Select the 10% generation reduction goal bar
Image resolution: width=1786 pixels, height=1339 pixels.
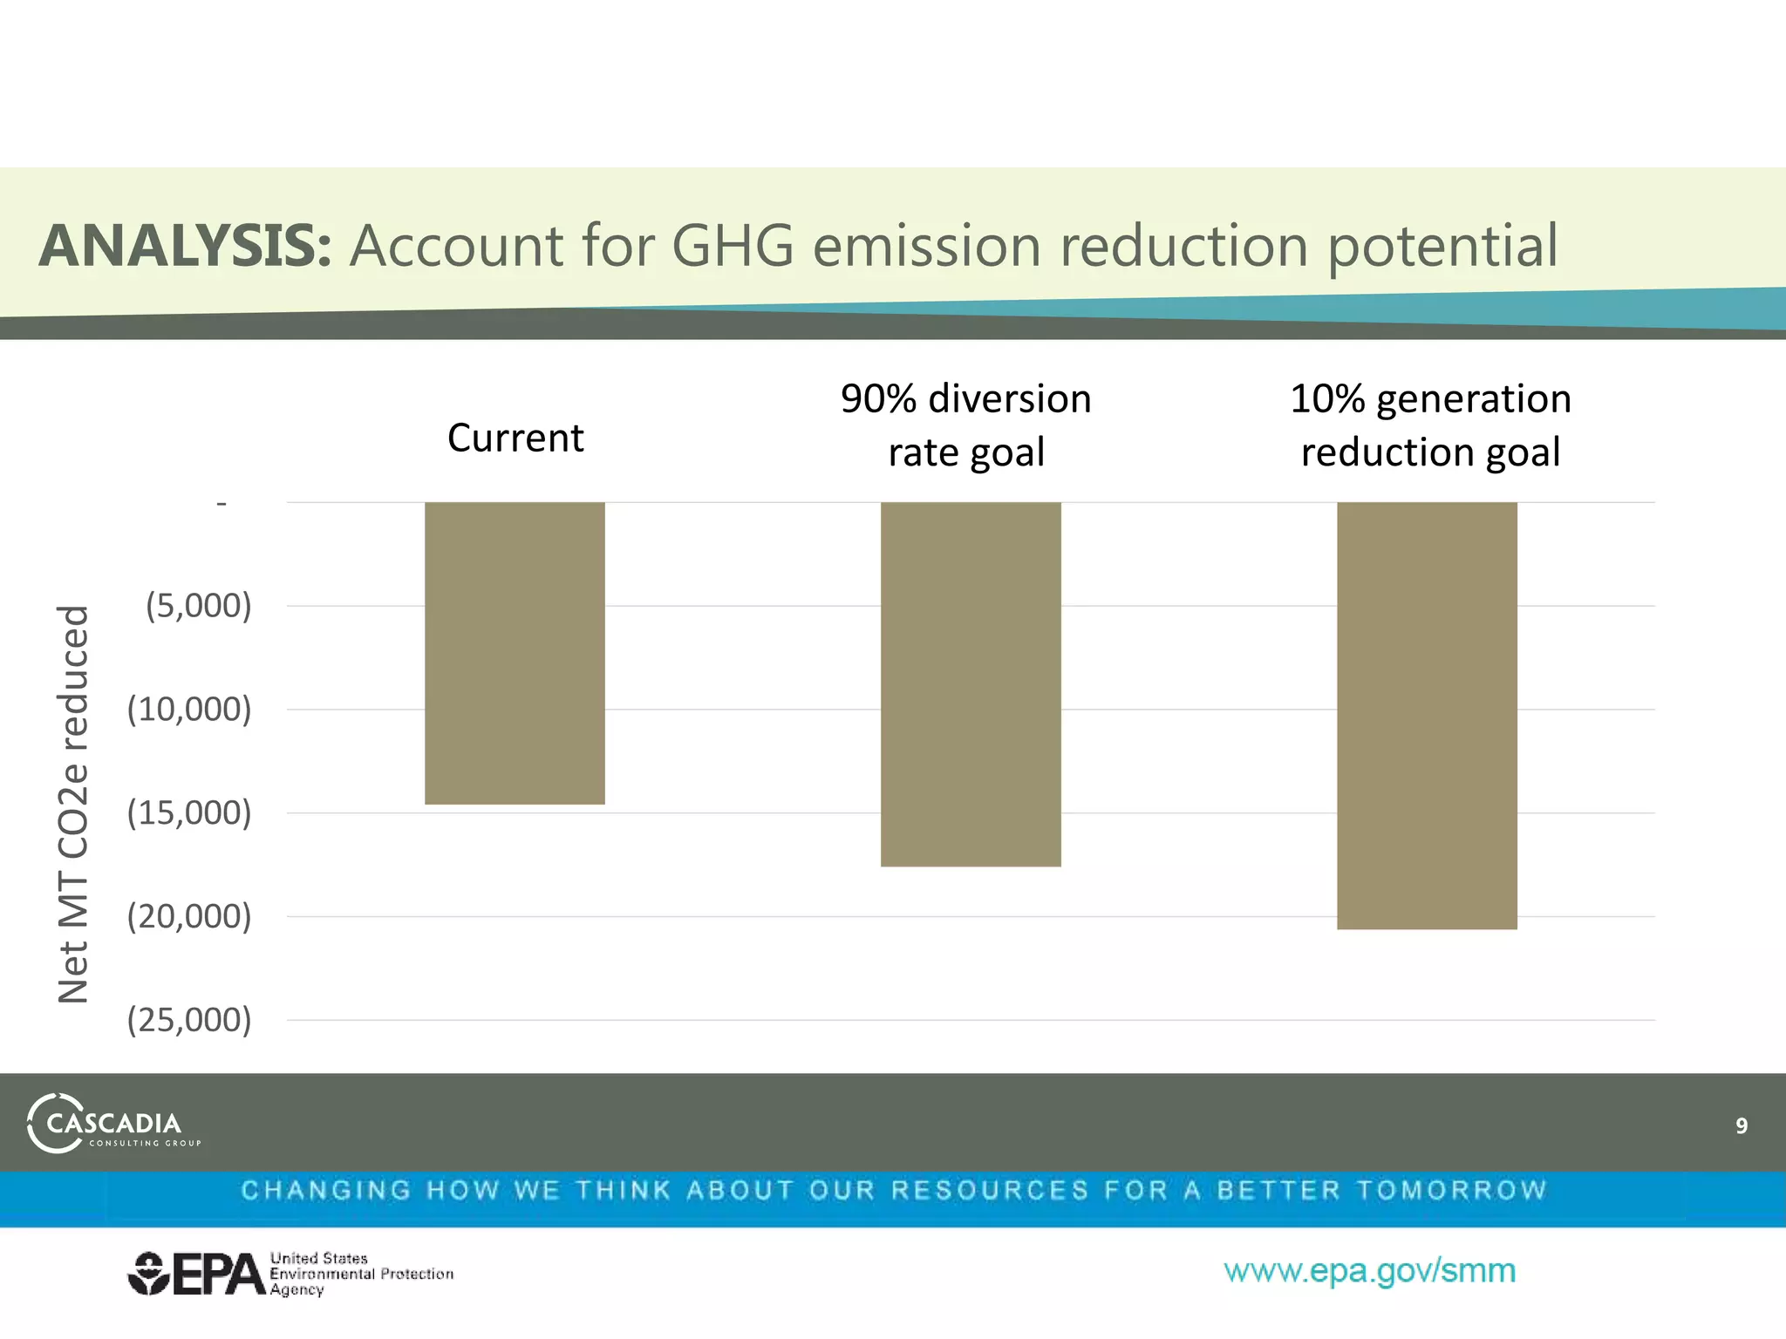pyautogui.click(x=1427, y=715)
